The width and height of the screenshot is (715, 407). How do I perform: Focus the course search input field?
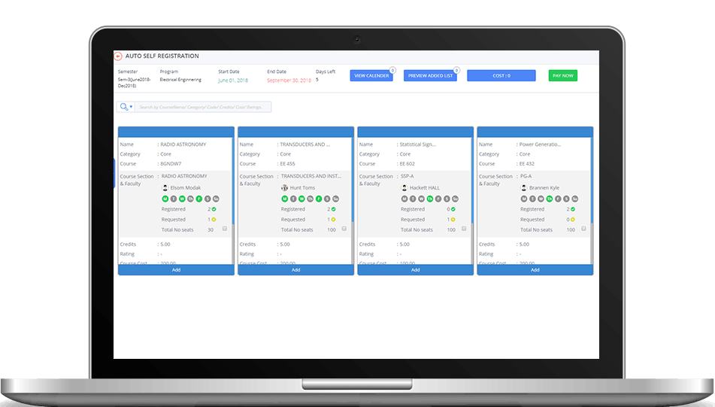coord(203,108)
